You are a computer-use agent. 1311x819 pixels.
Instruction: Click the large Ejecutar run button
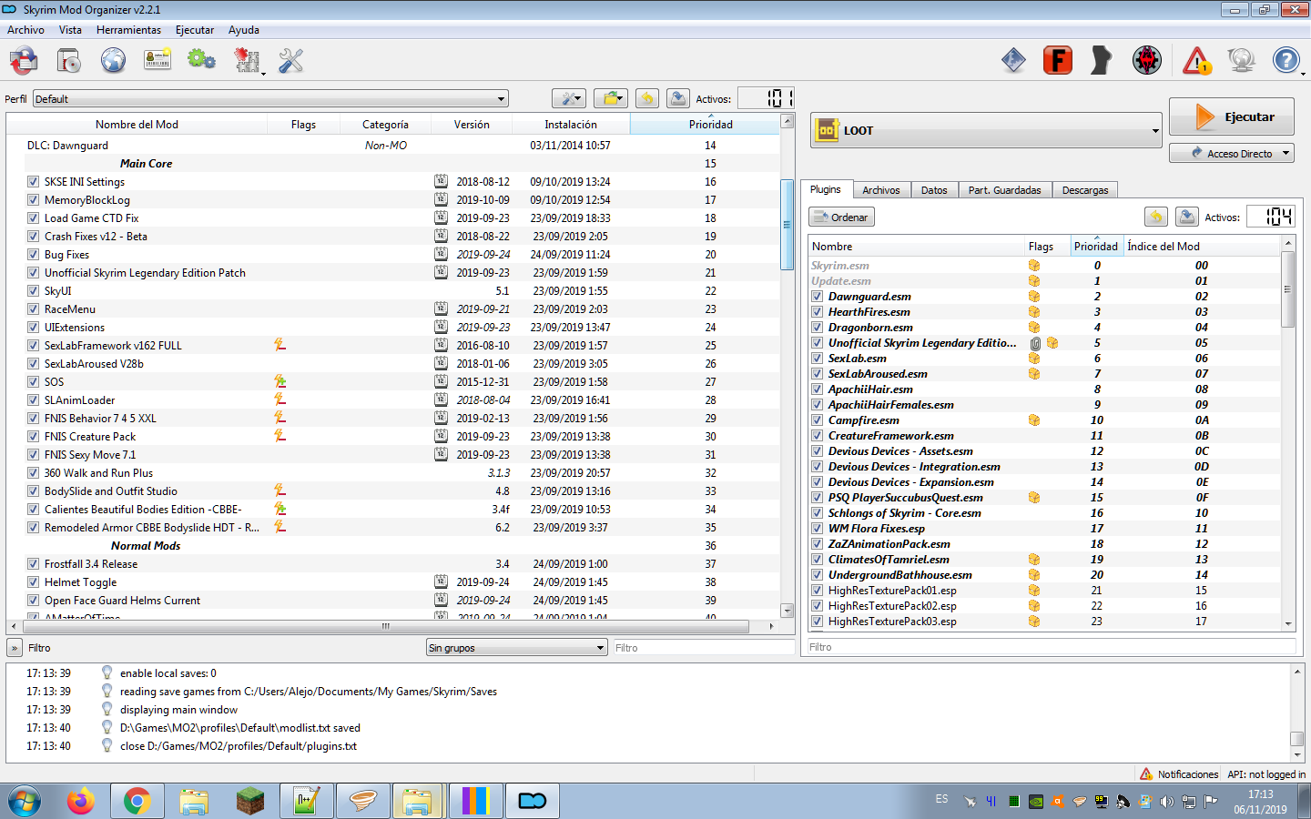[1231, 116]
